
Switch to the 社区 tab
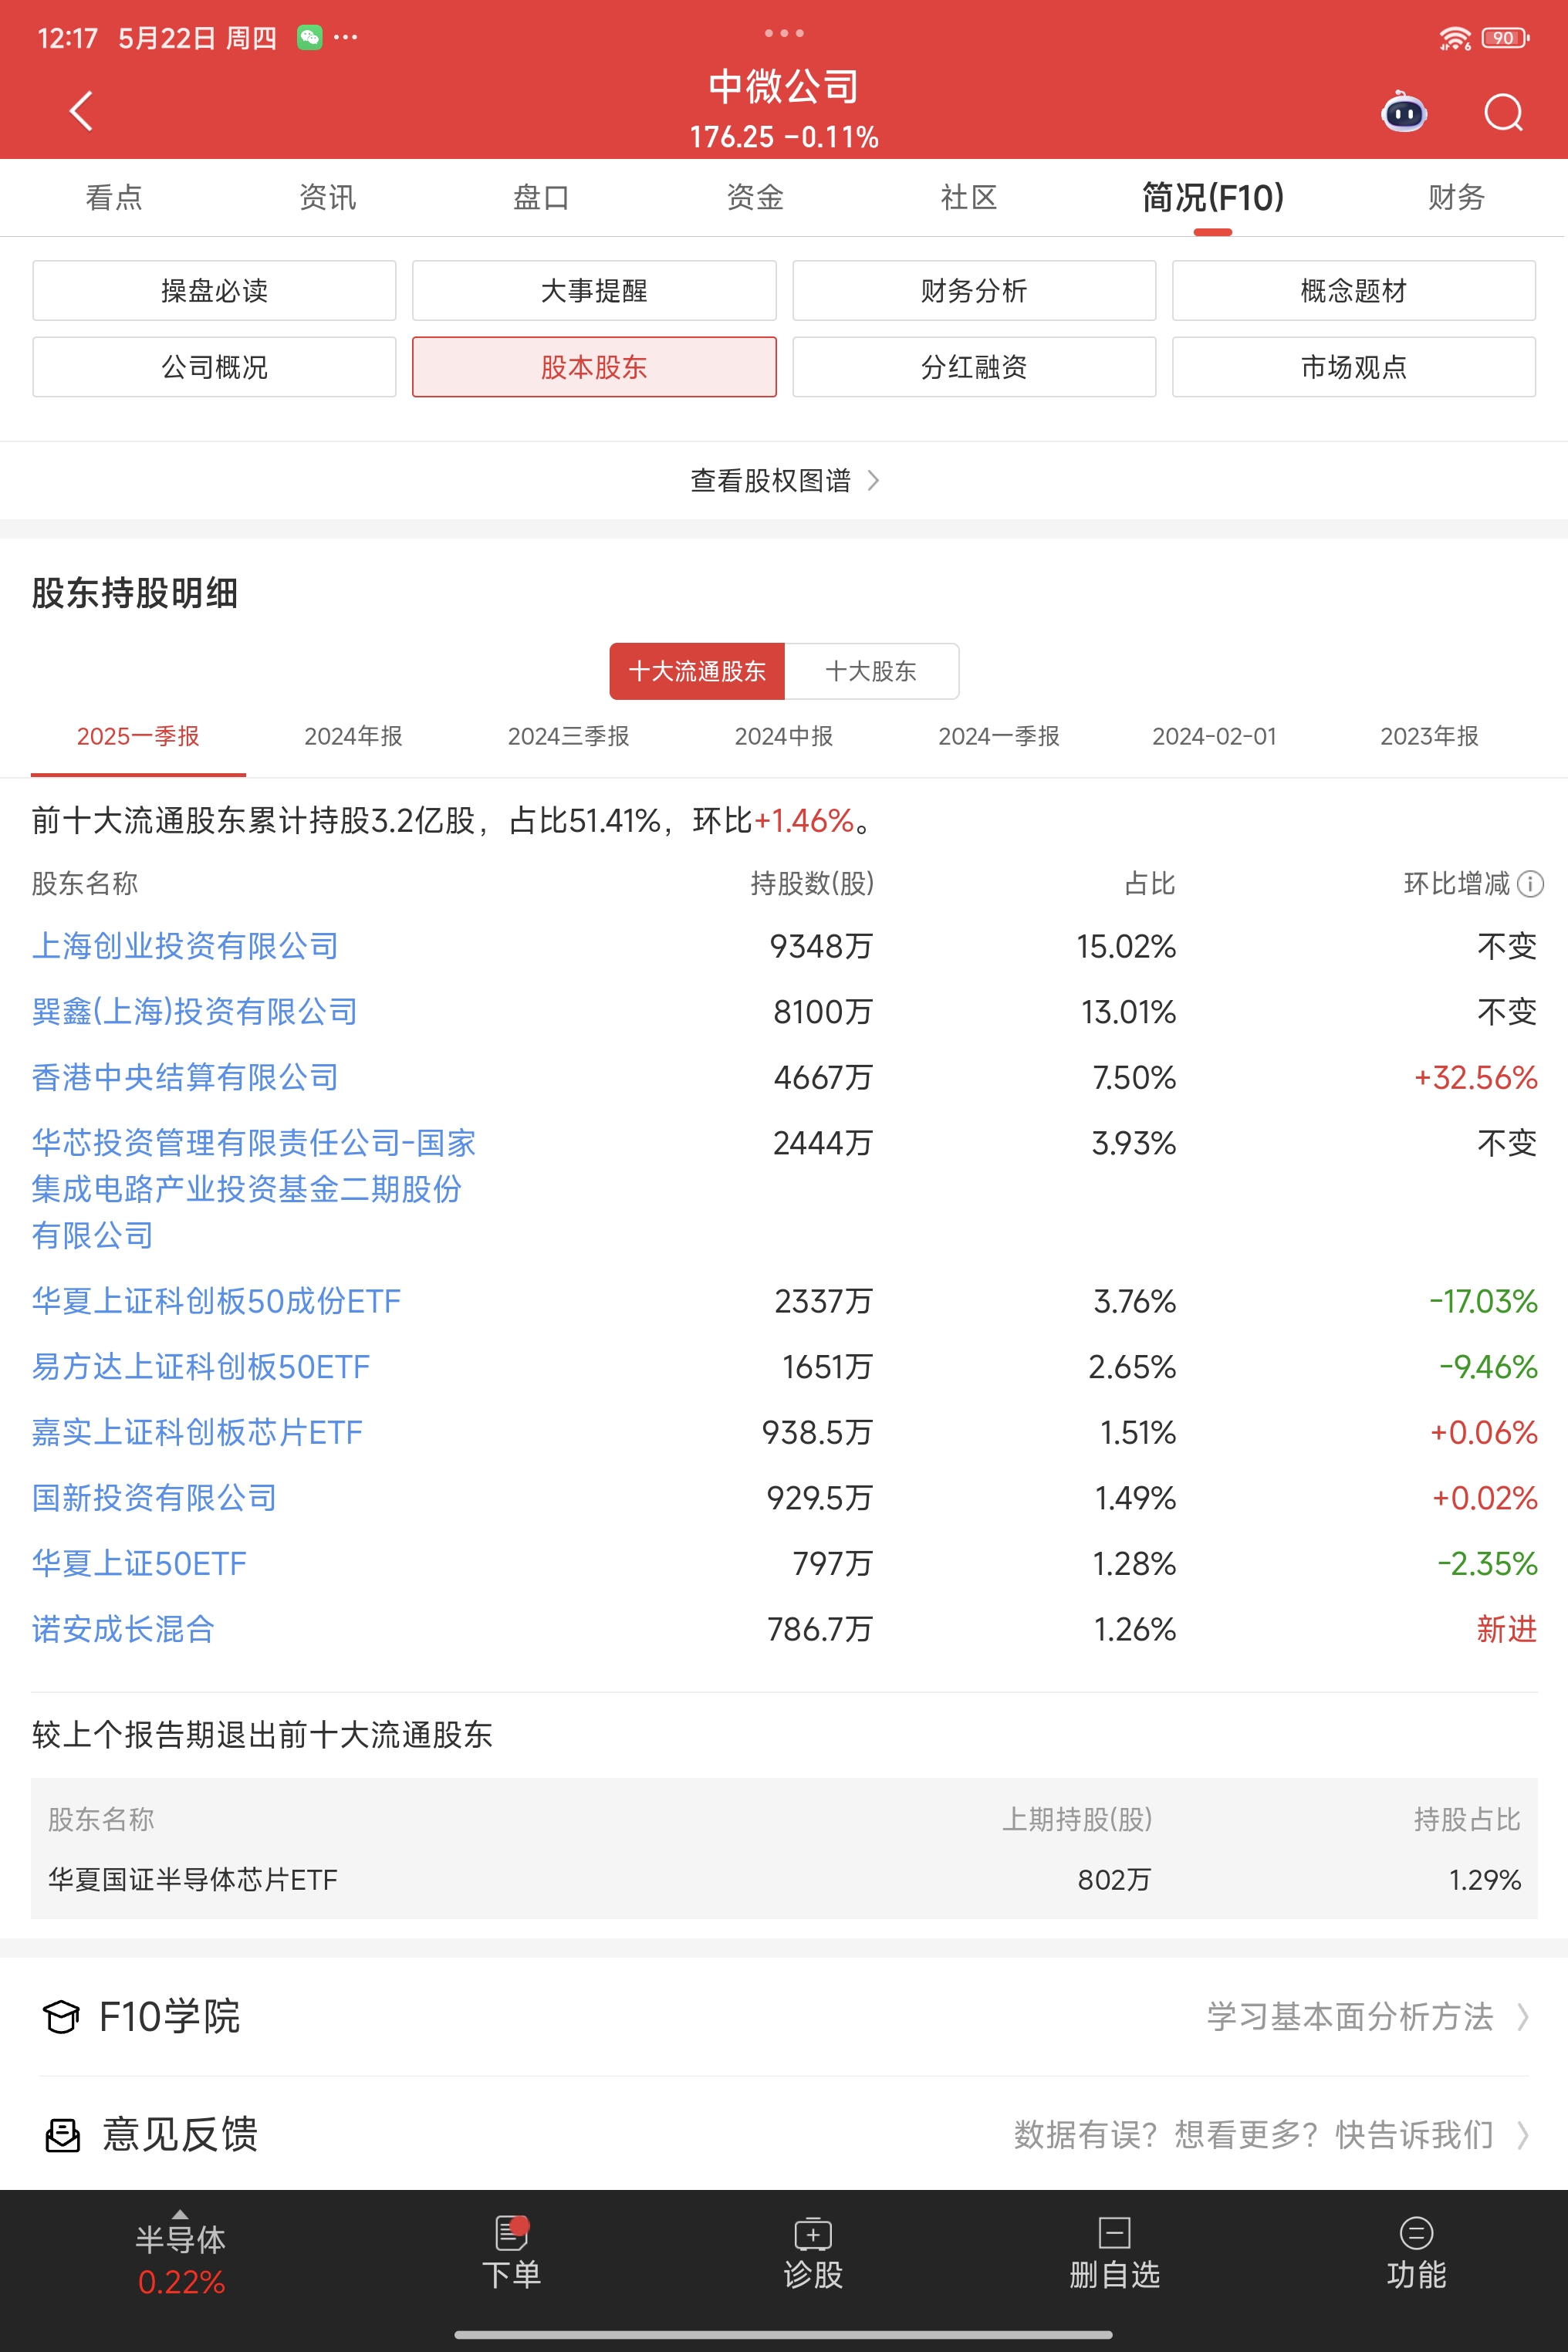pos(969,197)
